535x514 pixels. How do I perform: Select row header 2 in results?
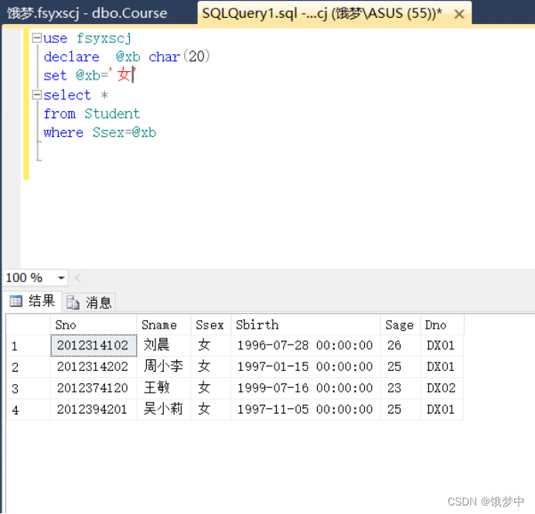coord(29,367)
